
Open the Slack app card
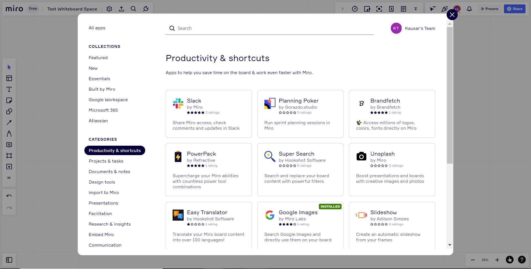tap(209, 114)
